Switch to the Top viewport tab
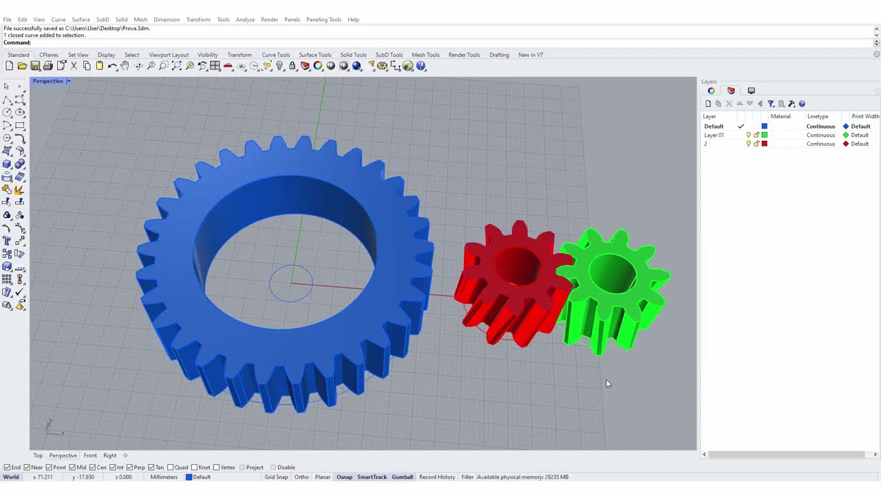This screenshot has height=495, width=881. tap(38, 455)
